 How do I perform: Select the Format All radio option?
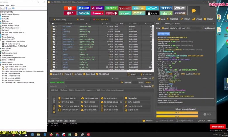pyautogui.click(x=63, y=74)
